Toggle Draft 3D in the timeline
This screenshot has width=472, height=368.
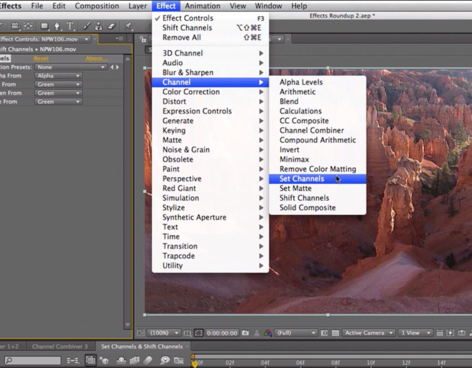point(104,360)
